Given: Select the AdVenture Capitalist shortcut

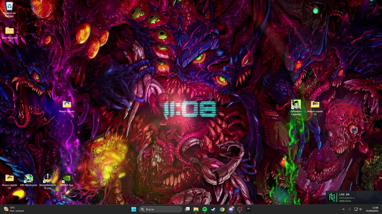Looking at the screenshot, I should click(x=296, y=108).
